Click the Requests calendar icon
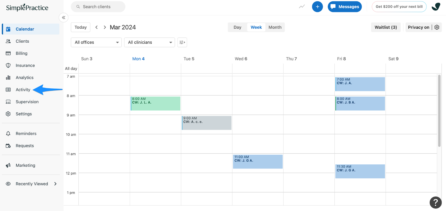The height and width of the screenshot is (211, 446). (8, 146)
